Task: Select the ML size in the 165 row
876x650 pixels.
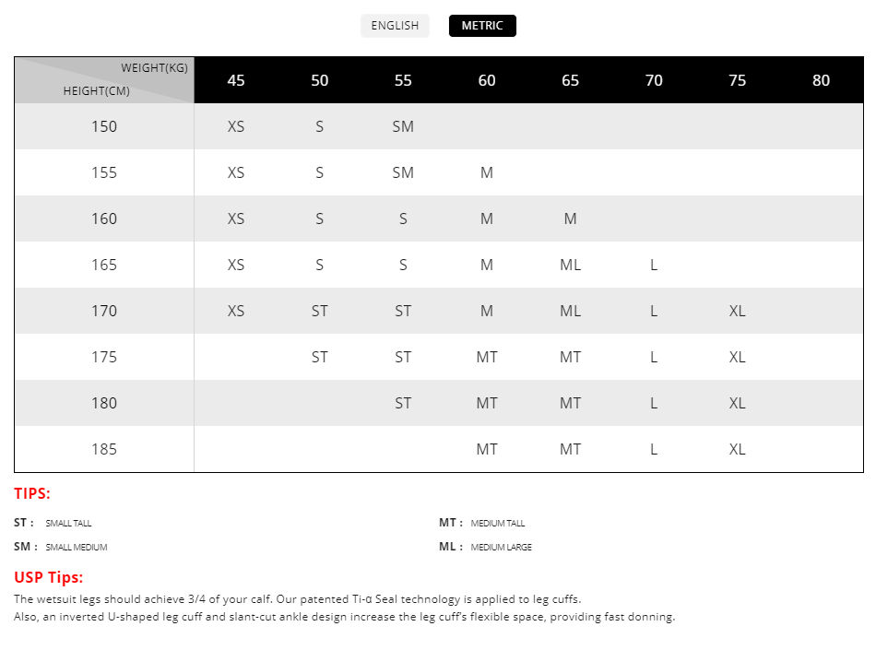Action: 570,265
